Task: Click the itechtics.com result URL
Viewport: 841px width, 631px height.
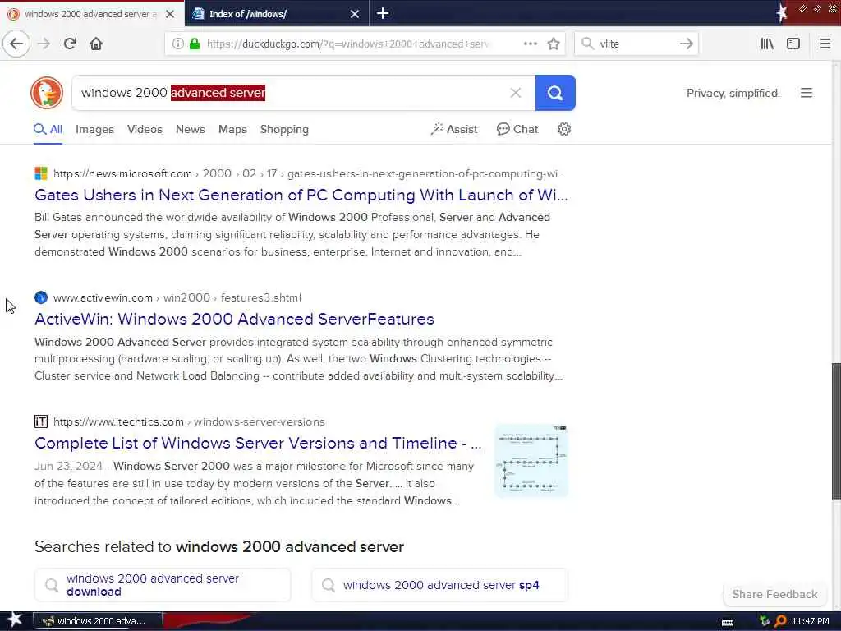Action: [x=189, y=421]
